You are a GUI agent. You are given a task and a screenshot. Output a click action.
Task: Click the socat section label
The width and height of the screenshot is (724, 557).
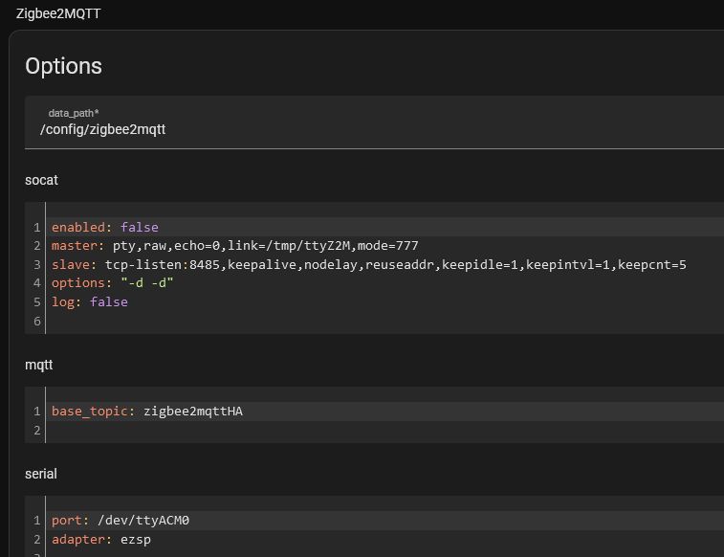(41, 180)
